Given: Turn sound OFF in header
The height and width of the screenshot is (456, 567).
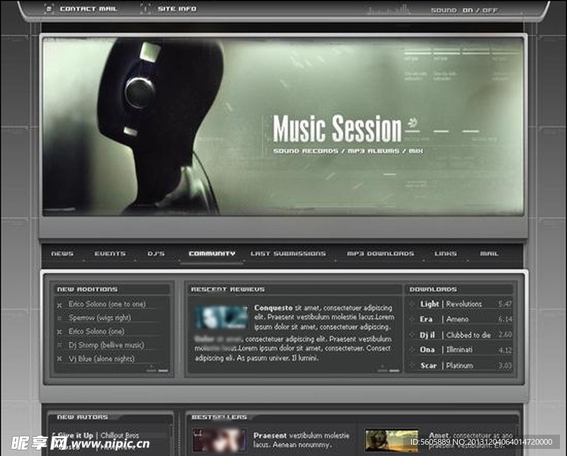Looking at the screenshot, I should point(490,11).
